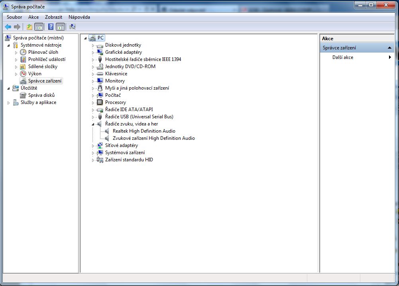Click the Forward arrow toolbar icon
Viewport: 399px width, 286px height.
(x=17, y=27)
